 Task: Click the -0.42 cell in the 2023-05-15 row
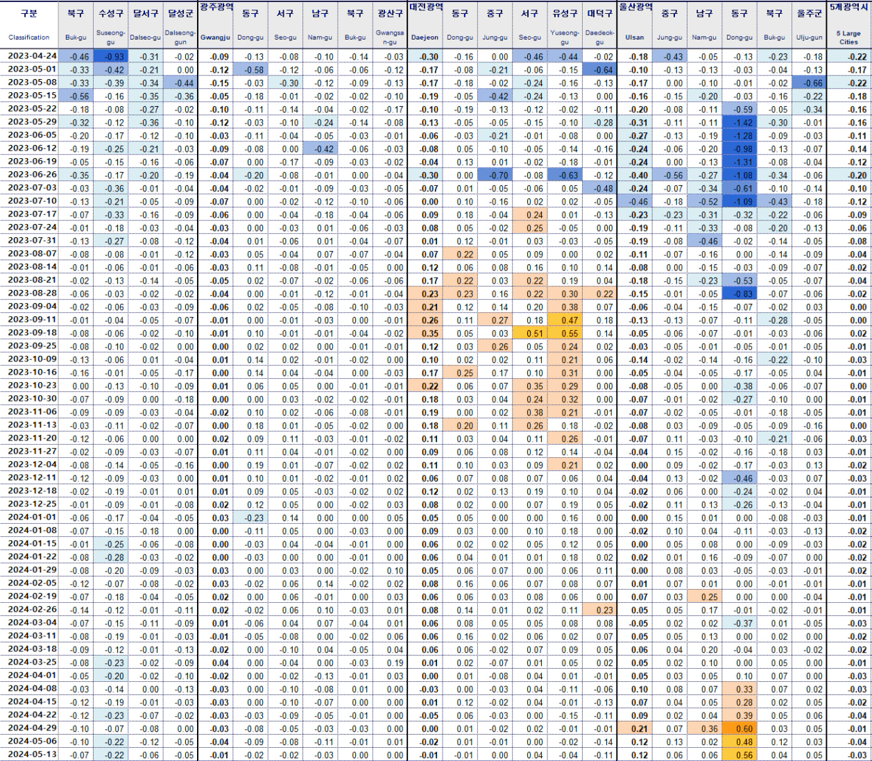click(495, 96)
